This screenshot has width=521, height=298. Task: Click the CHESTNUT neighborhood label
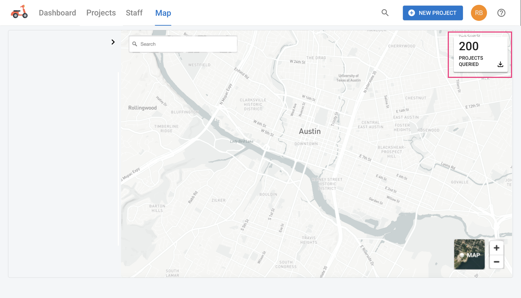[x=416, y=98]
